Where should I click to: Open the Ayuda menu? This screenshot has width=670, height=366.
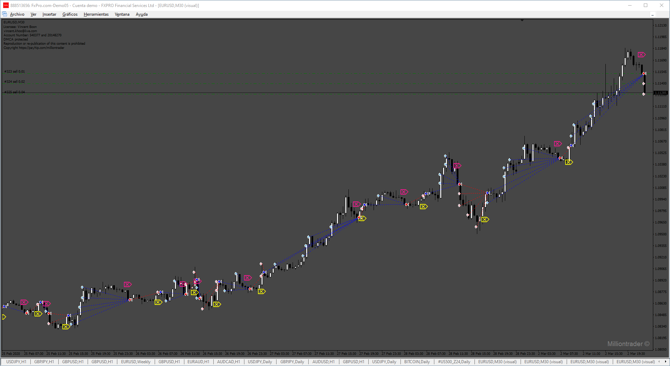coord(142,14)
